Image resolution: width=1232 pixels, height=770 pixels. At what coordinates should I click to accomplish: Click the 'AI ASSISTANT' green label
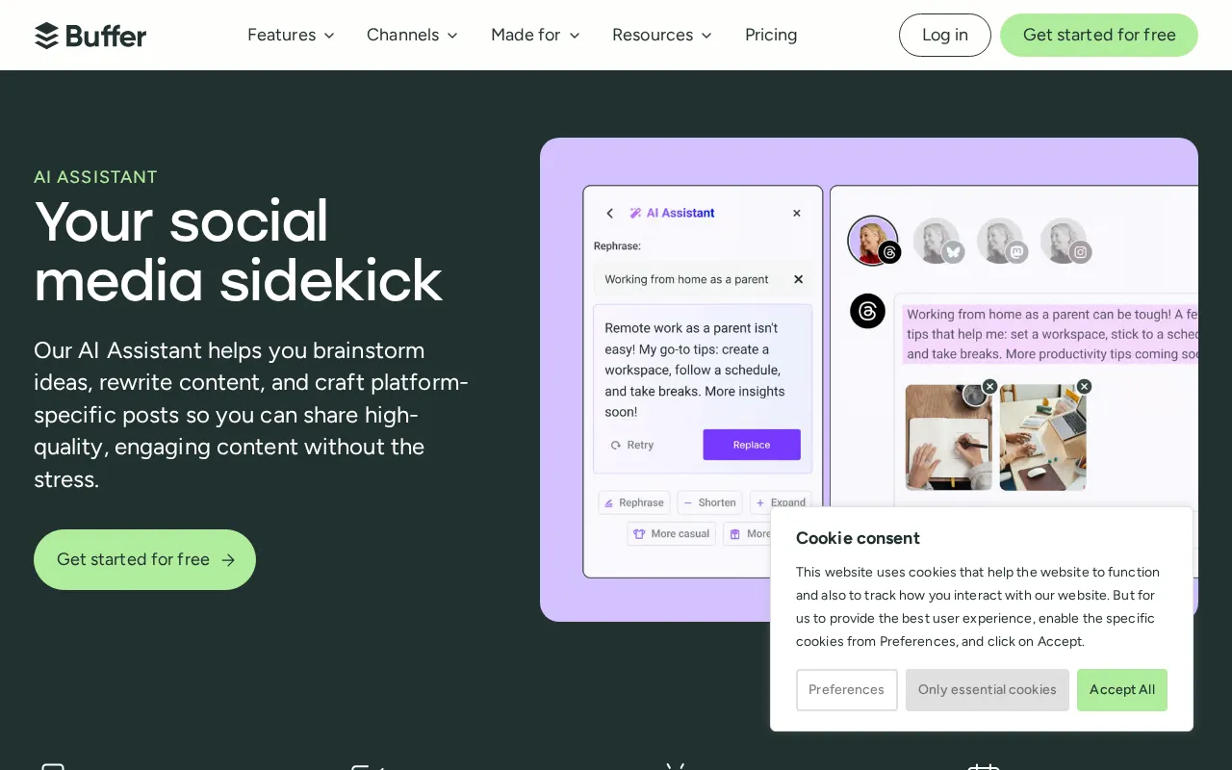[95, 177]
